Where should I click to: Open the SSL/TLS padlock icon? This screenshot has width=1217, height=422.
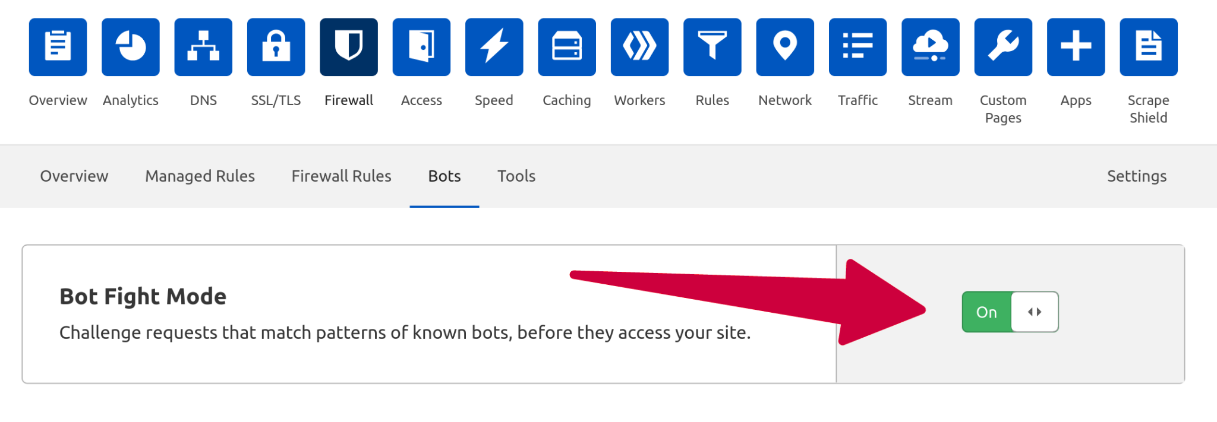click(x=276, y=47)
